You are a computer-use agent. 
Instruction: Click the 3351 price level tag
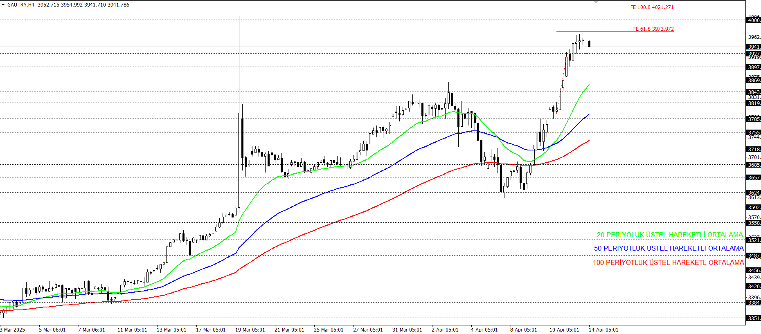pyautogui.click(x=754, y=318)
